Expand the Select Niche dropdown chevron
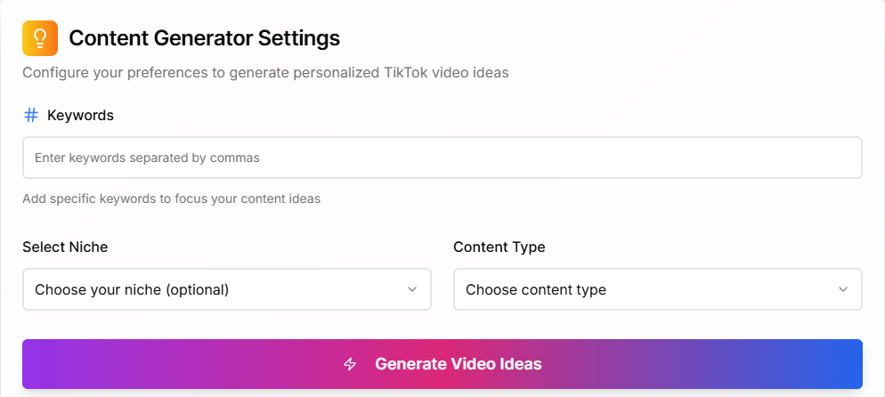The image size is (885, 397). click(x=412, y=289)
